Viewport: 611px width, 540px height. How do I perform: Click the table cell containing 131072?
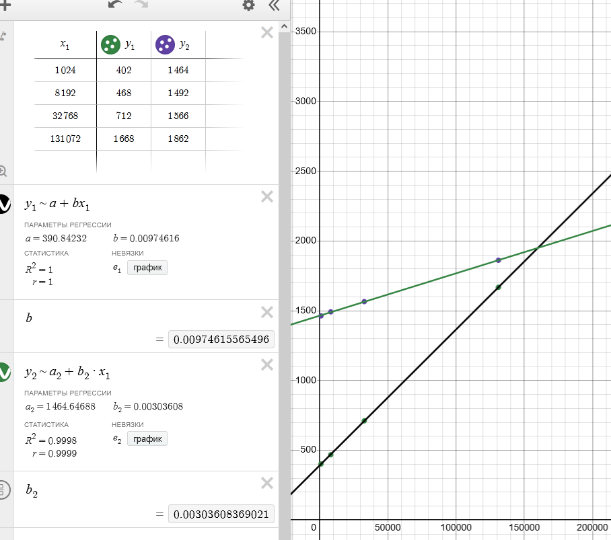point(65,139)
